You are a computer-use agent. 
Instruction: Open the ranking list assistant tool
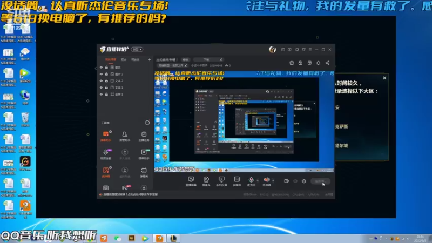coord(144,154)
